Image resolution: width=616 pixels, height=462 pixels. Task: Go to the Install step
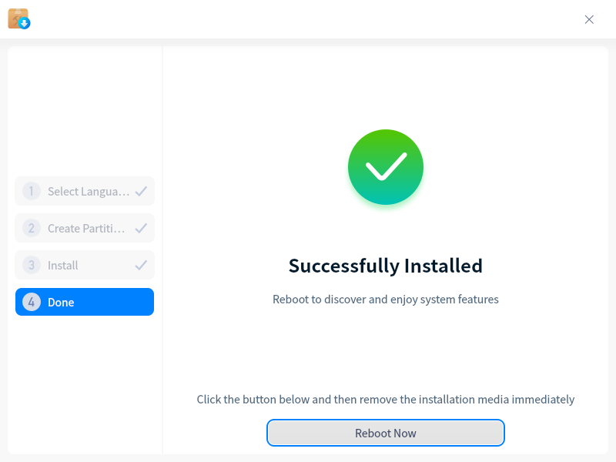coord(85,265)
